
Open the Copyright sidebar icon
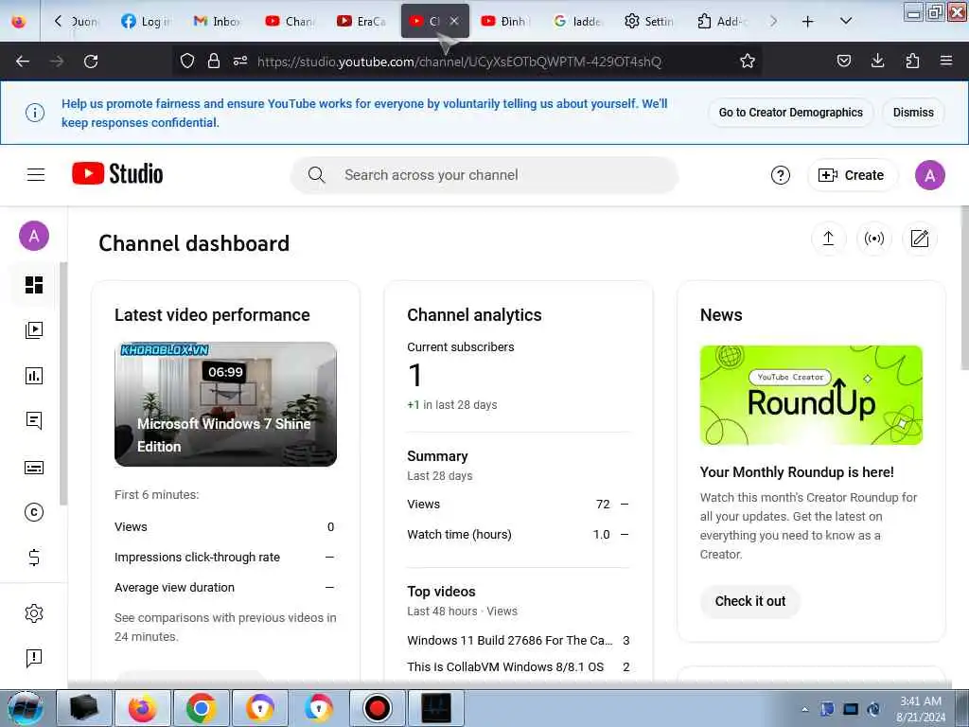(34, 512)
